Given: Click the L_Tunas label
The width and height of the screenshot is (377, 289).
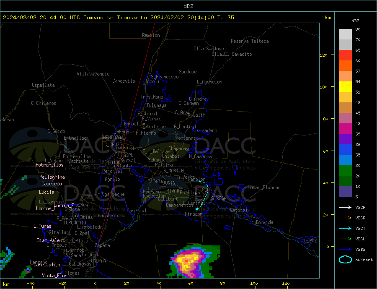Looking at the screenshot, I should tap(42, 226).
